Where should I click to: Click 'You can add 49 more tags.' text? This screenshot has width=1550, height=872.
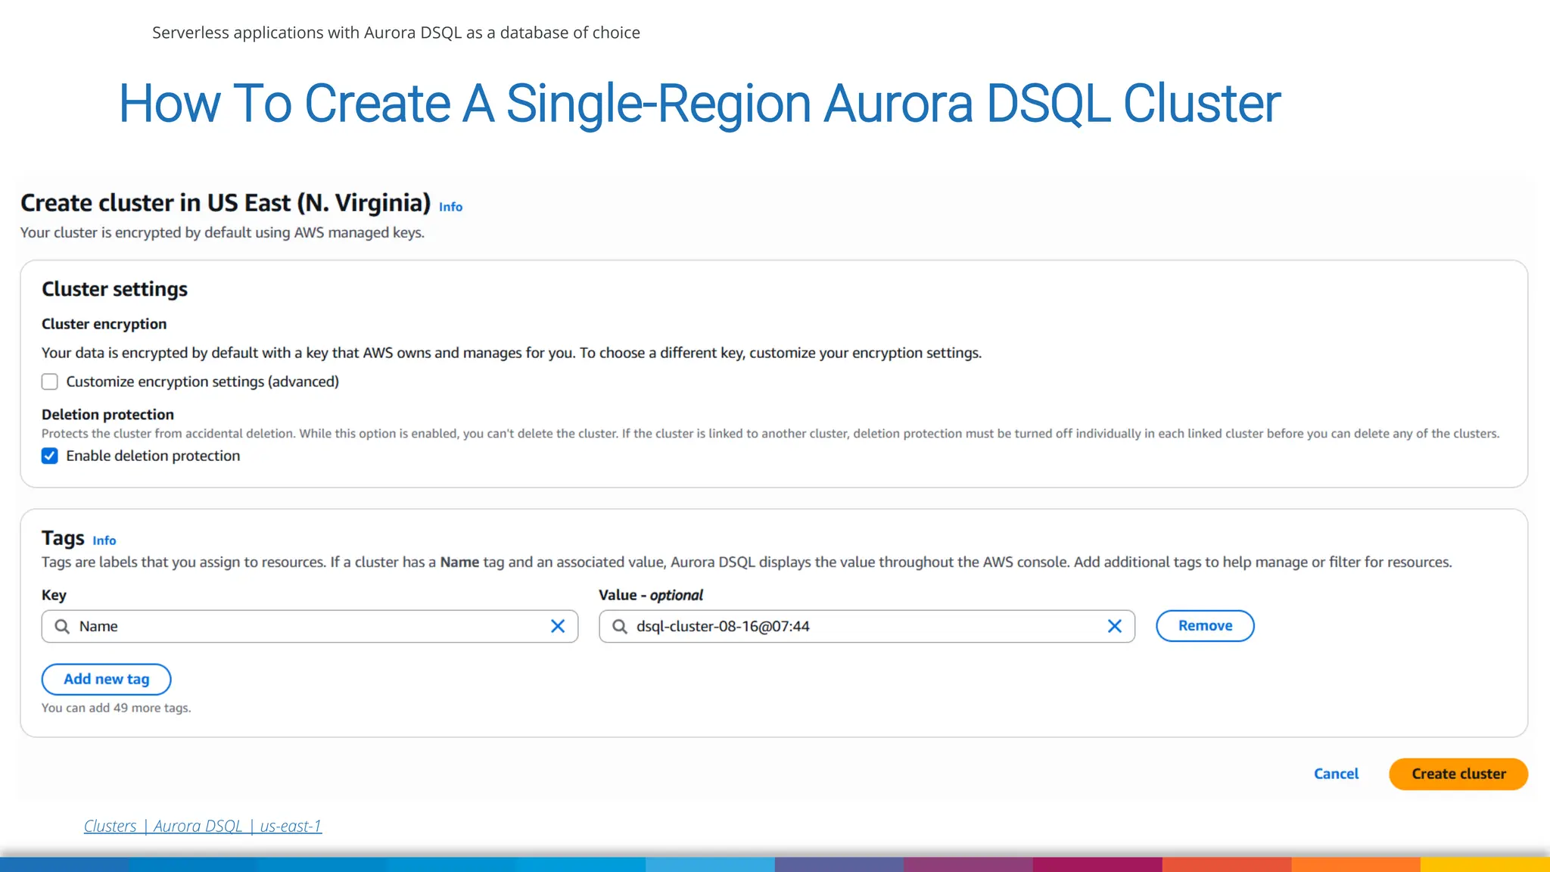click(117, 708)
